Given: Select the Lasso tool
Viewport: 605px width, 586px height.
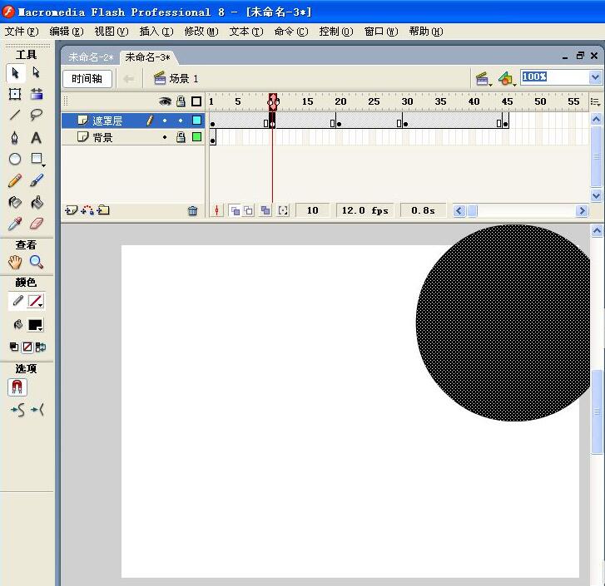Looking at the screenshot, I should coord(37,115).
